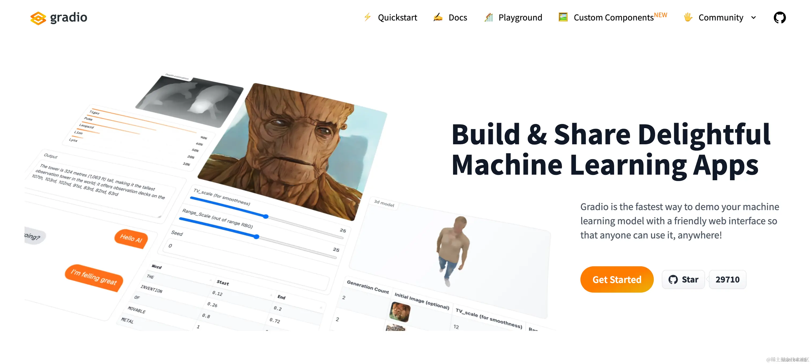The height and width of the screenshot is (364, 811).
Task: Go to the Docs nav item
Action: 458,18
